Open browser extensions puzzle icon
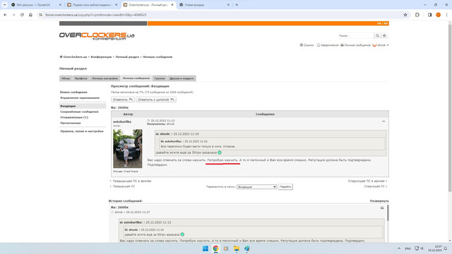 (x=417, y=15)
